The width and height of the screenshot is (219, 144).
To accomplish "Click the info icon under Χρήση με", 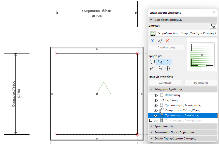I will click(168, 68).
